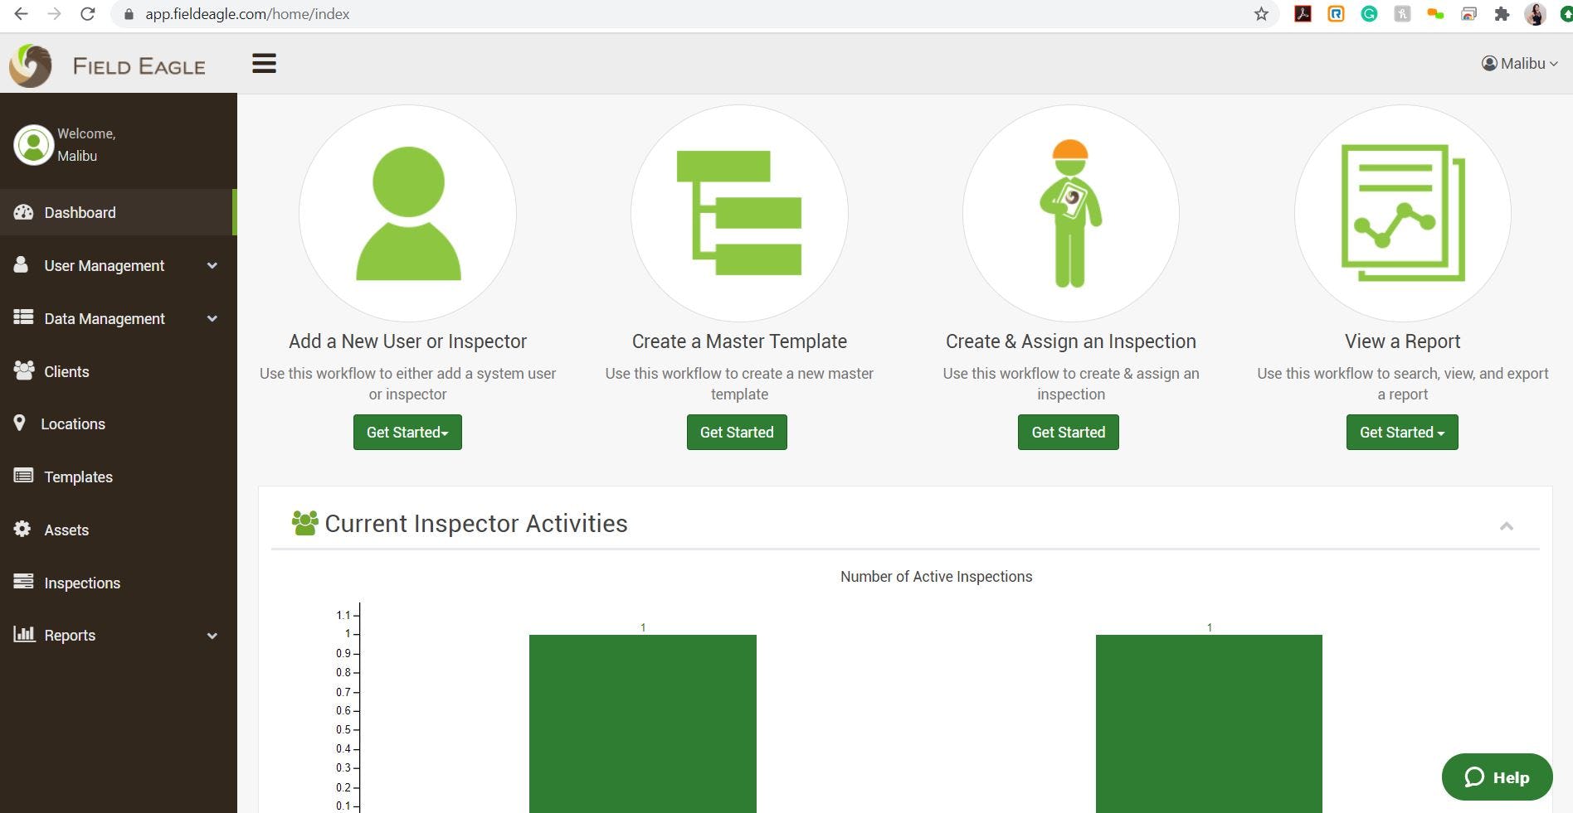Image resolution: width=1573 pixels, height=813 pixels.
Task: Open the Help chat widget
Action: [1497, 777]
